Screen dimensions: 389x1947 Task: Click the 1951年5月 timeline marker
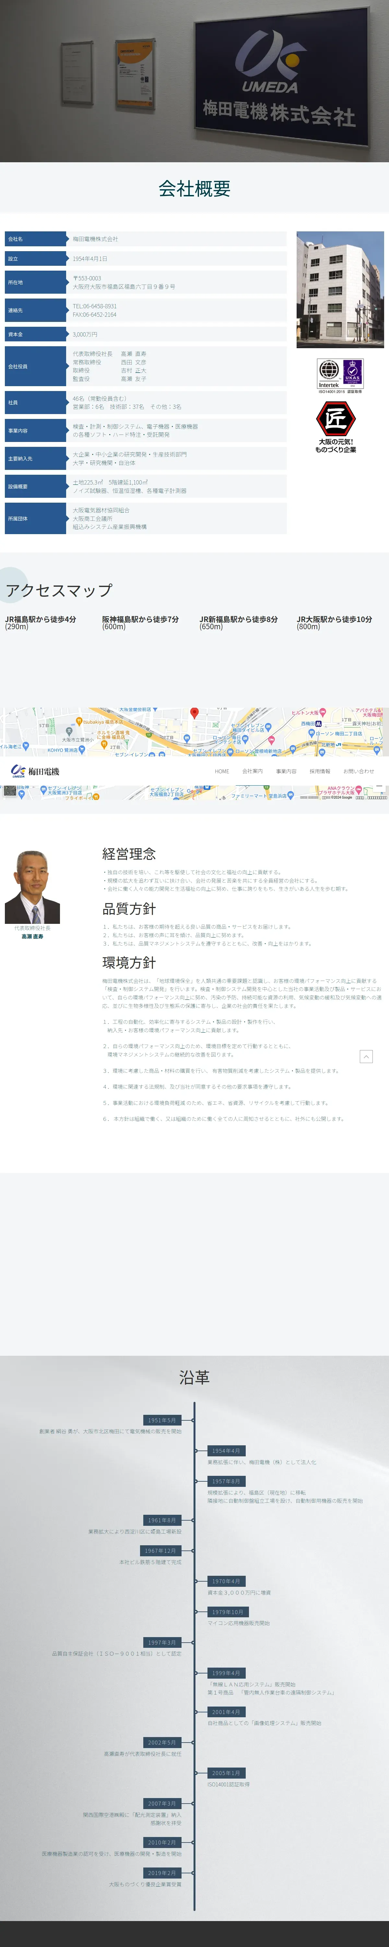coord(162,1420)
